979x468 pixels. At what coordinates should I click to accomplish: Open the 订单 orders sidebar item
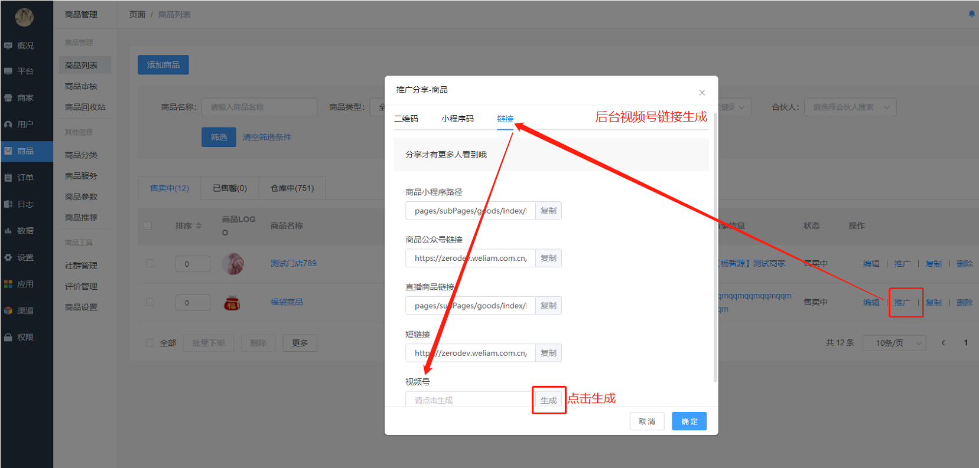pyautogui.click(x=26, y=178)
